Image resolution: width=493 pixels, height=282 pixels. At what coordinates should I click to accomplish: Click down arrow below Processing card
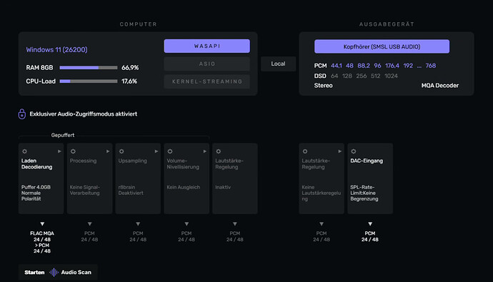(x=89, y=224)
